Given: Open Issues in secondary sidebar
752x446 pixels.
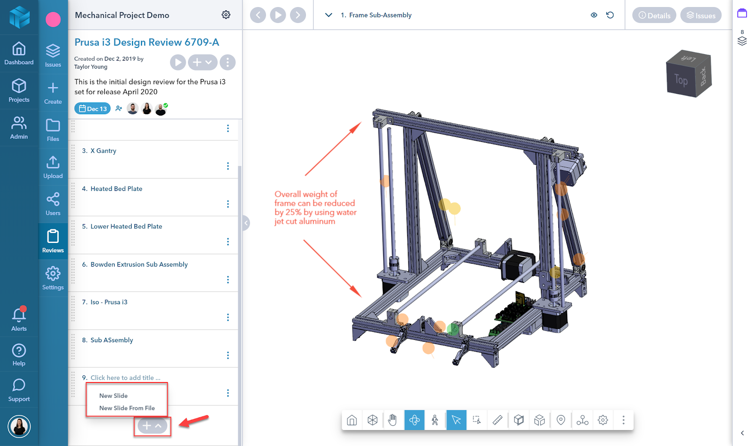Looking at the screenshot, I should [x=53, y=55].
